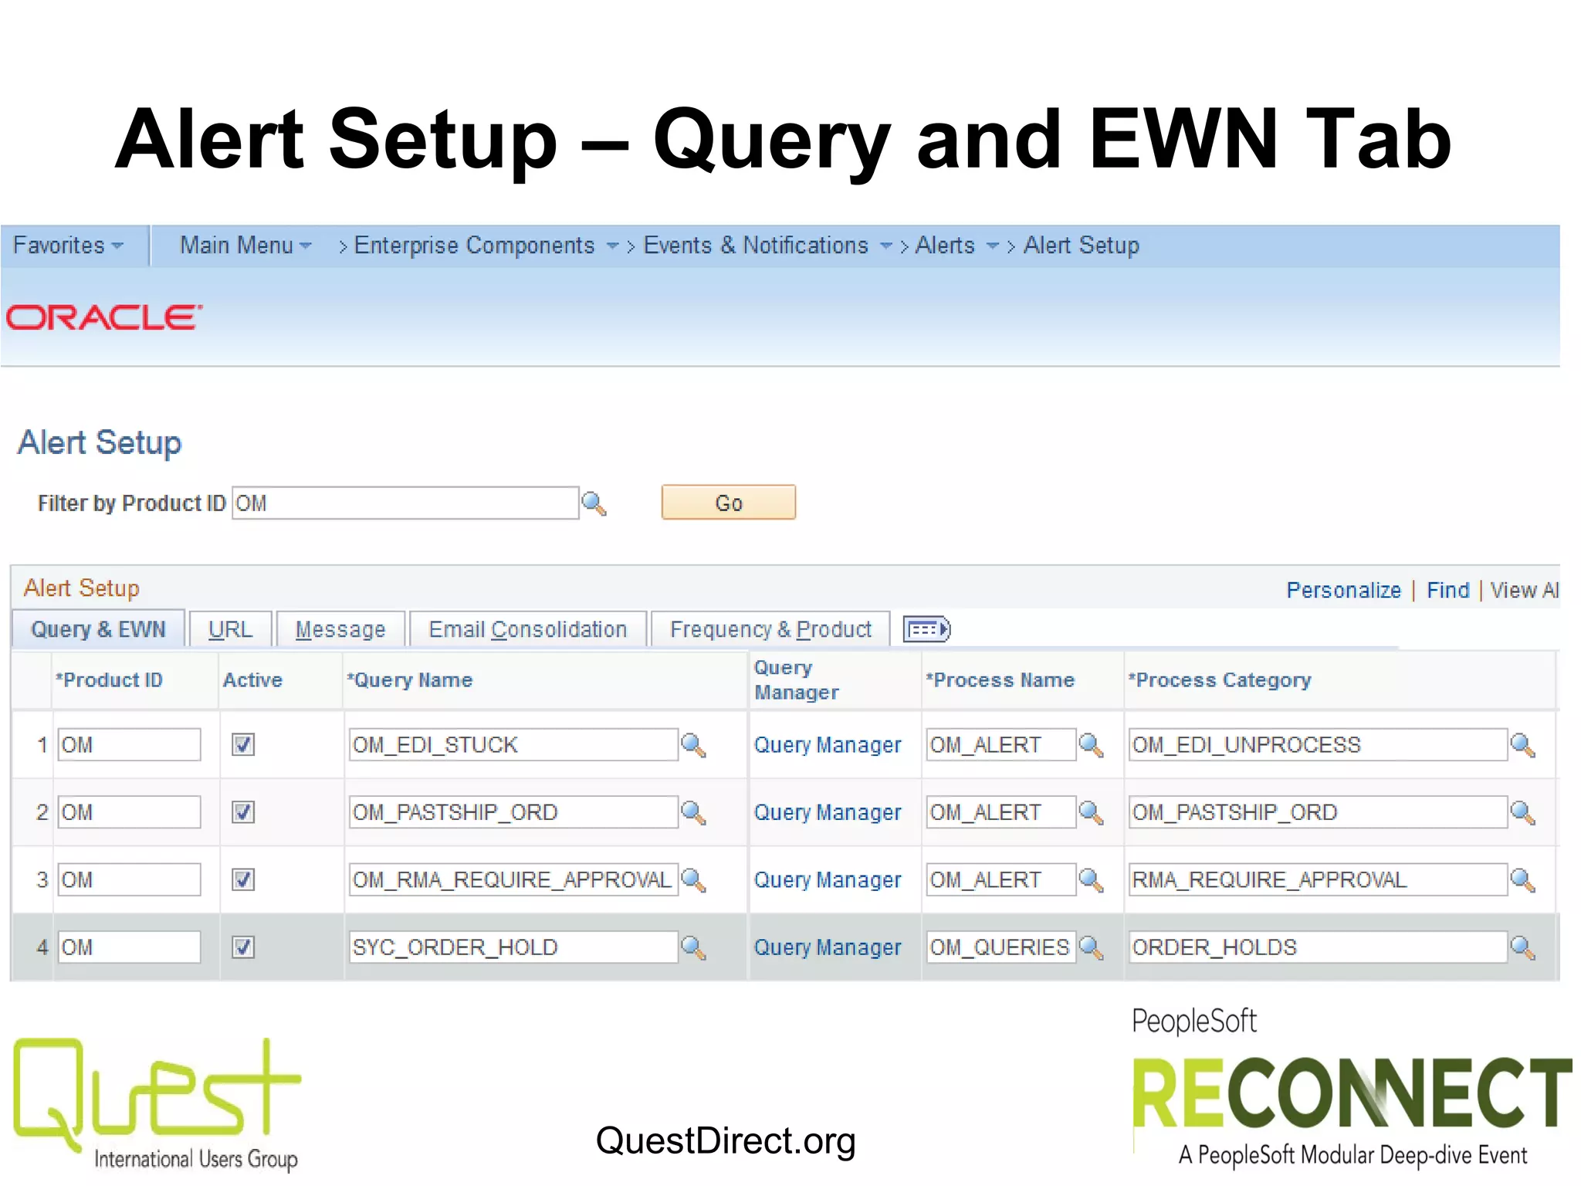Toggle Active checkbox for OM_EDI_STUCK row
The width and height of the screenshot is (1581, 1186).
coord(243,745)
